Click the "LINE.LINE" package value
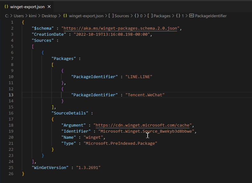Screen dimensions: 252x183 [x=139, y=77]
